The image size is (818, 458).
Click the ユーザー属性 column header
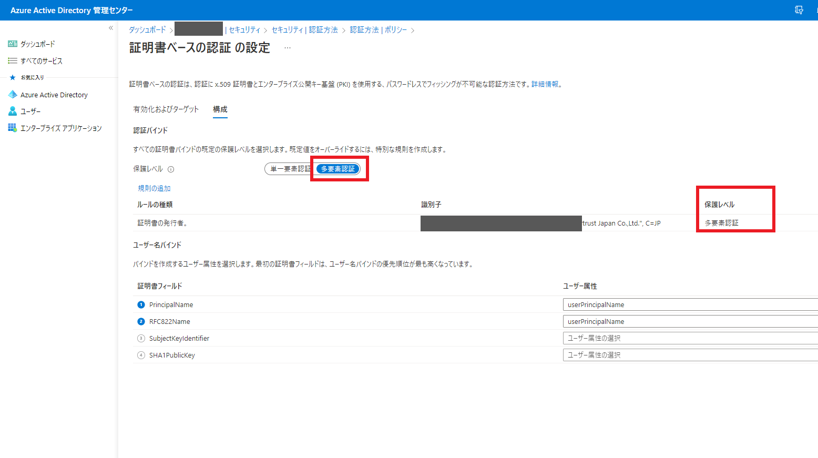pos(580,286)
